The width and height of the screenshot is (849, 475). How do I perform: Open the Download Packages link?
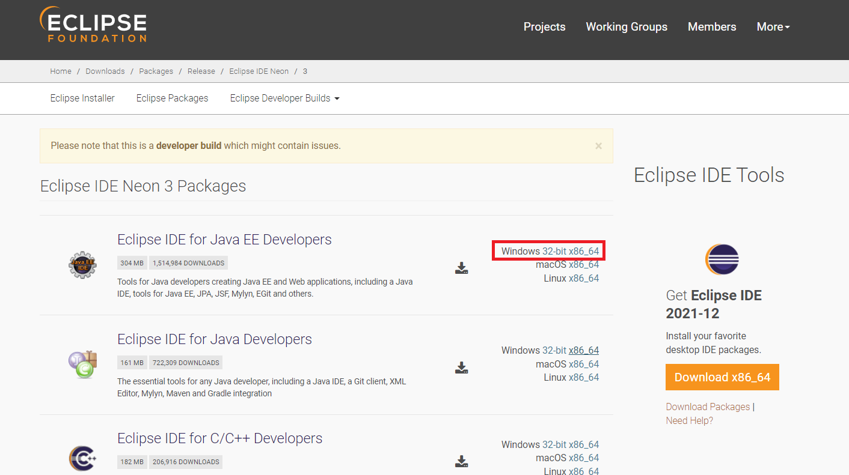[x=708, y=407]
